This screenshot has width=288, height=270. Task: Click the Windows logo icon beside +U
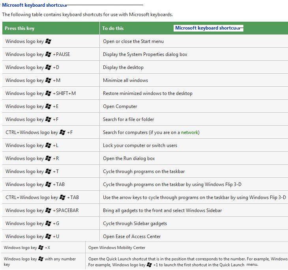(48, 236)
